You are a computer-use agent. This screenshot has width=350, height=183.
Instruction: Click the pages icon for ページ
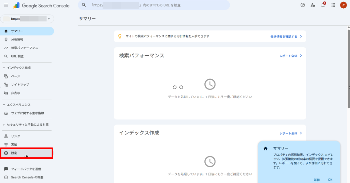[x=6, y=76]
